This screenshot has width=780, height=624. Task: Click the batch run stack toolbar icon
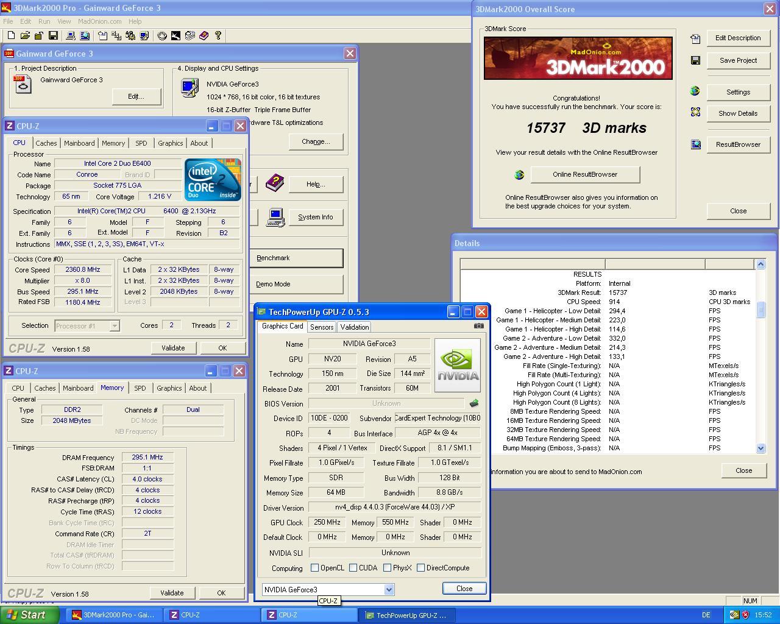coord(190,36)
